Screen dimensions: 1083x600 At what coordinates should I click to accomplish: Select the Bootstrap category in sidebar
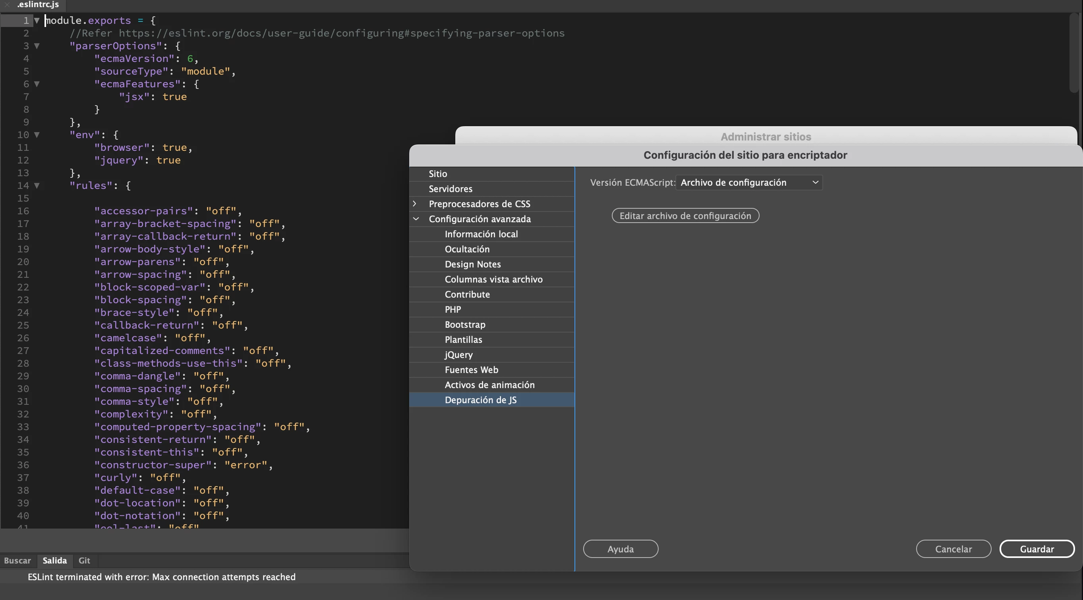tap(464, 325)
